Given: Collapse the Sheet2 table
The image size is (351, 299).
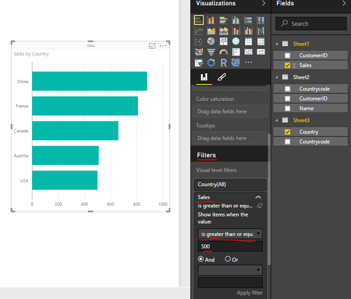Looking at the screenshot, I should (x=277, y=77).
